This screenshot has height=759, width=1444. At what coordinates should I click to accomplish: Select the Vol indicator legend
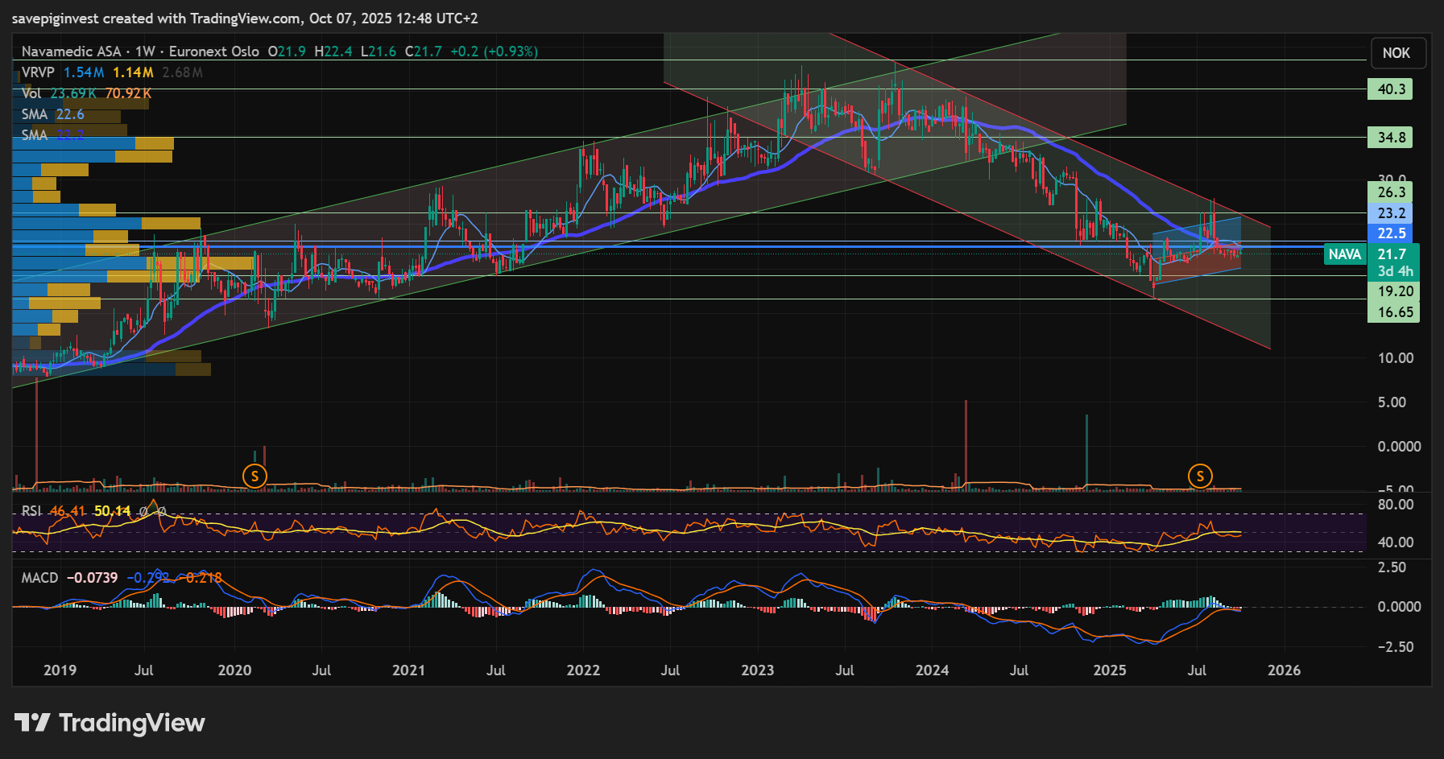31,93
